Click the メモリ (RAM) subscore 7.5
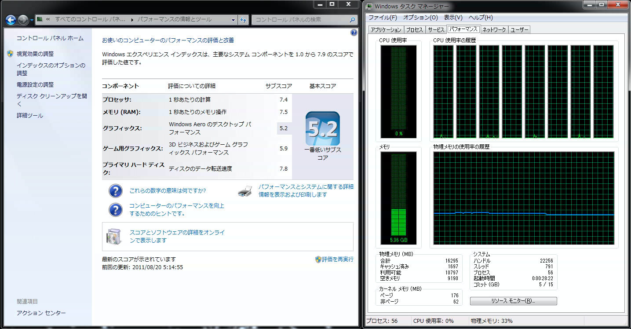 pos(284,112)
